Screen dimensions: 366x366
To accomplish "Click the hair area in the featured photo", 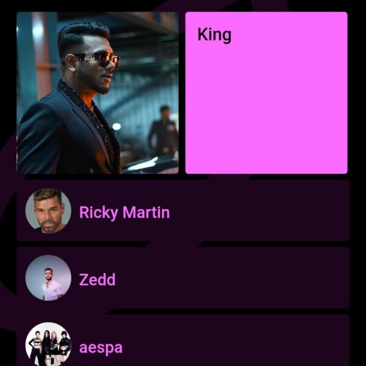I will [82, 37].
